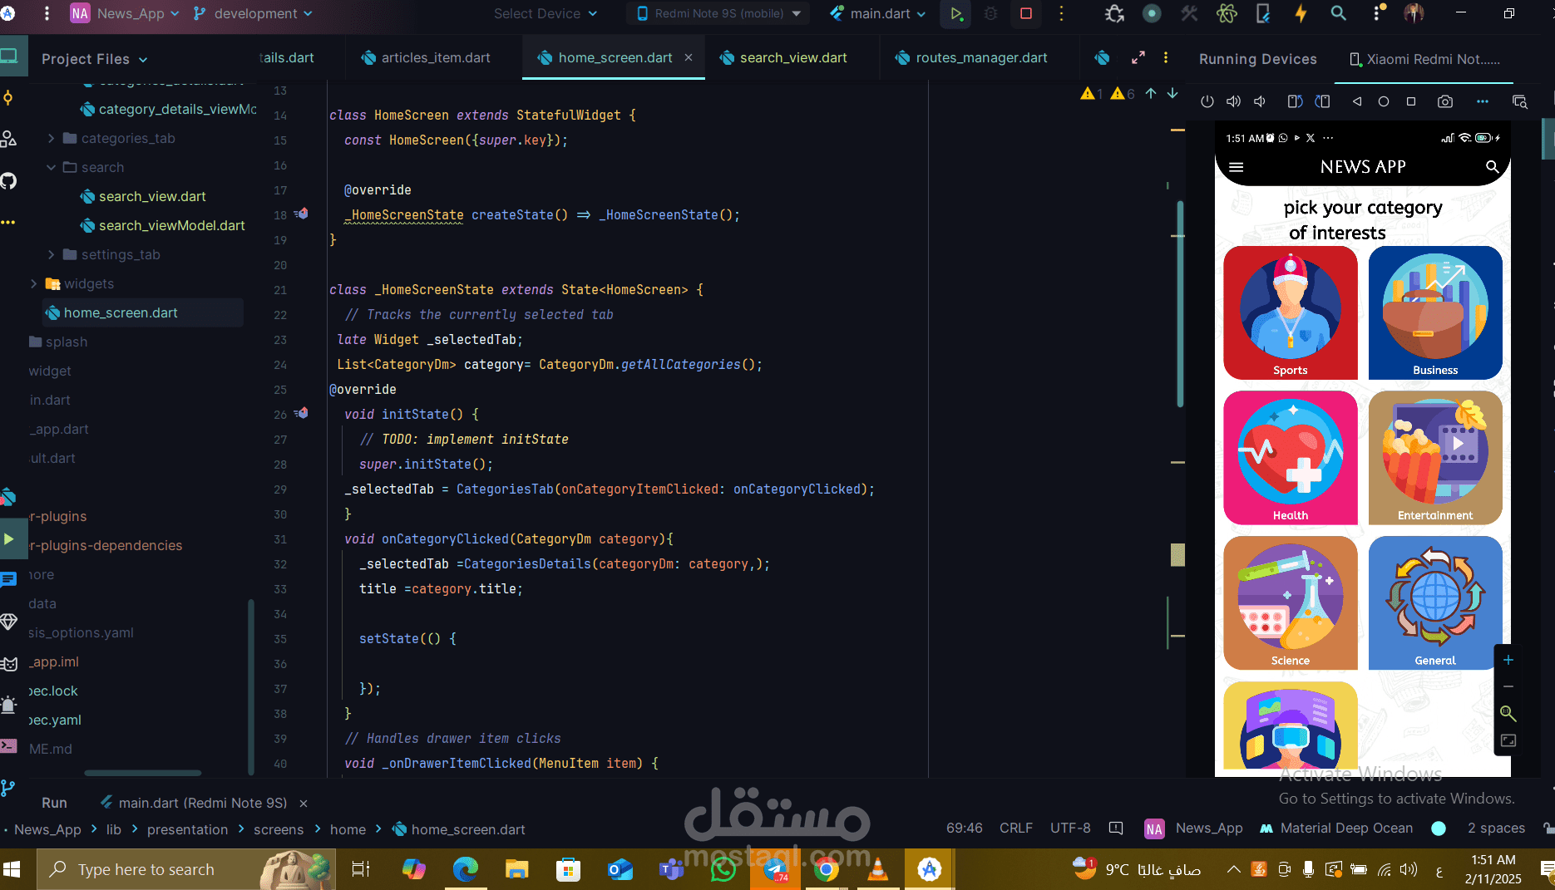The height and width of the screenshot is (890, 1555).
Task: Close the home_screen.dart editor tab
Action: tap(689, 57)
